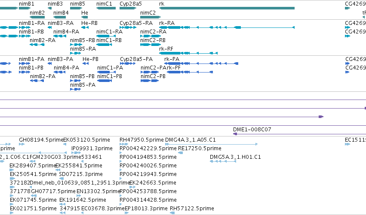The width and height of the screenshot is (366, 215).
Task: Select the Cyp28a5-RA transcript label
Action: (x=136, y=23)
